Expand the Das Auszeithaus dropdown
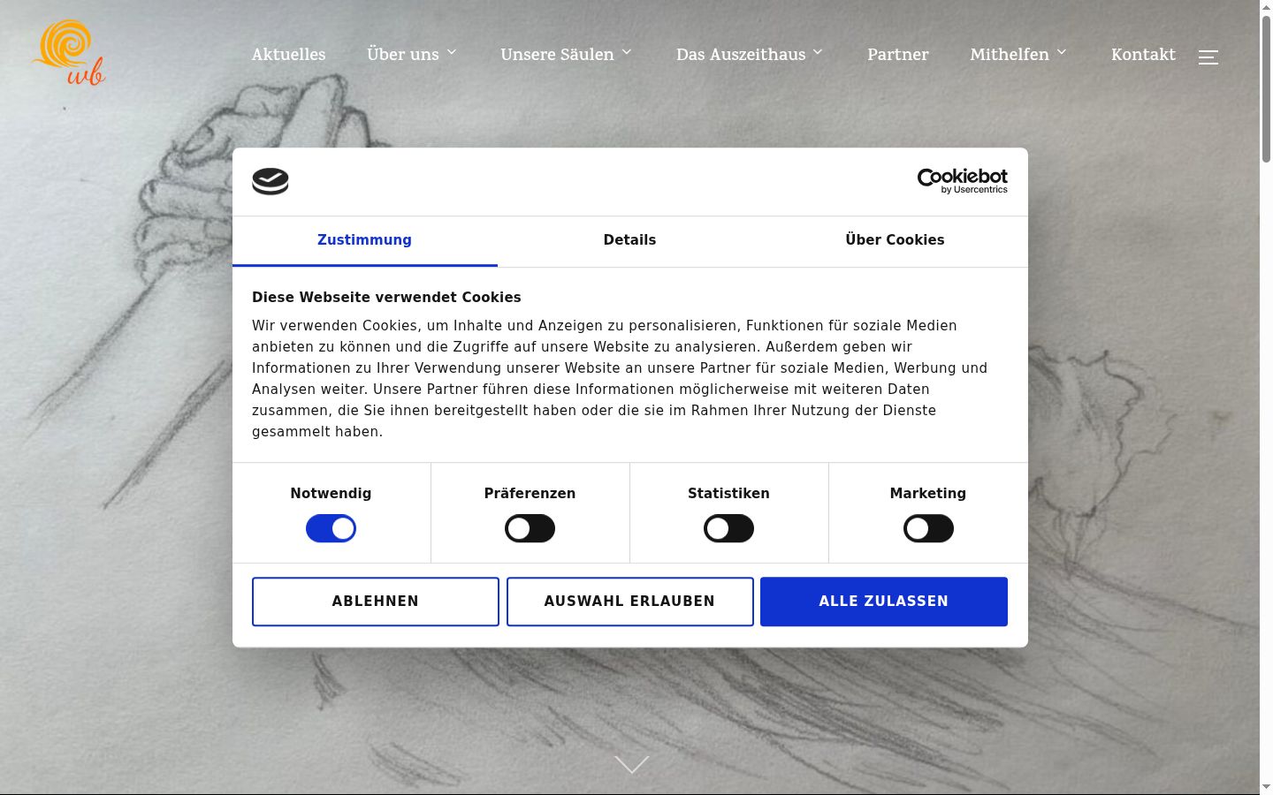 point(750,54)
